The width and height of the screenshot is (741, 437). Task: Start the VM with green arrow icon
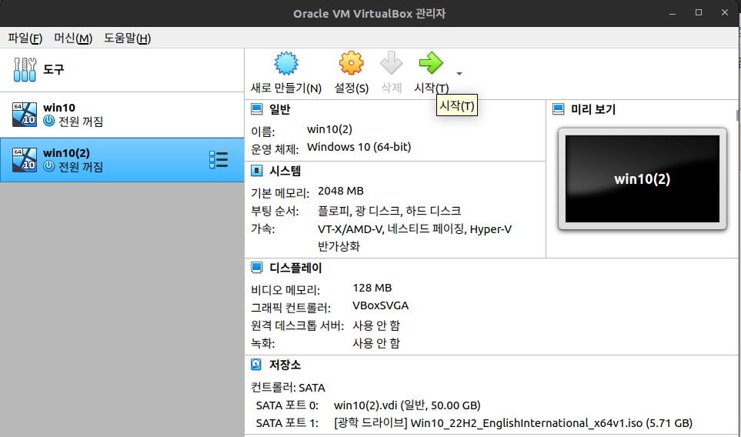[x=431, y=63]
